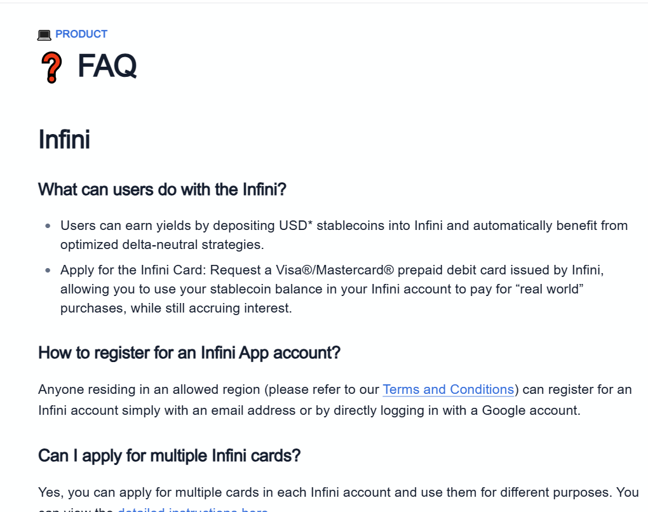The width and height of the screenshot is (648, 512).
Task: Click the red question mark emoji
Action: pos(51,67)
